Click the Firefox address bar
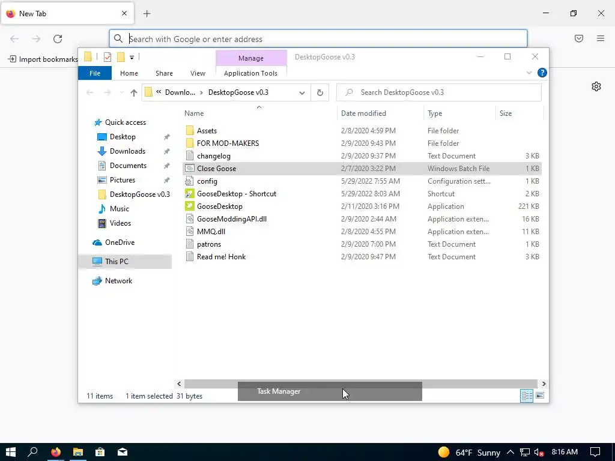Viewport: 615px width, 461px height. [318, 39]
